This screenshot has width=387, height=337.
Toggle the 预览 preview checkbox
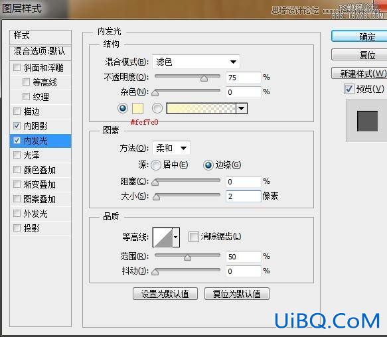[x=348, y=89]
